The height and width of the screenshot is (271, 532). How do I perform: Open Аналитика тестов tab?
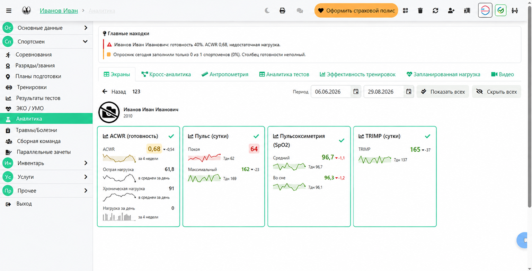(284, 74)
